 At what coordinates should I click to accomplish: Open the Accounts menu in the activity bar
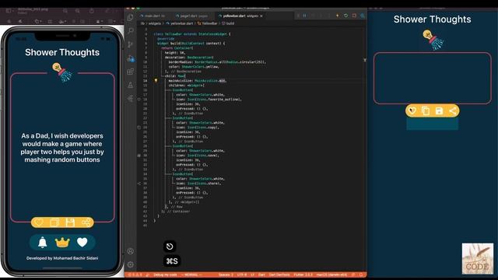click(131, 251)
